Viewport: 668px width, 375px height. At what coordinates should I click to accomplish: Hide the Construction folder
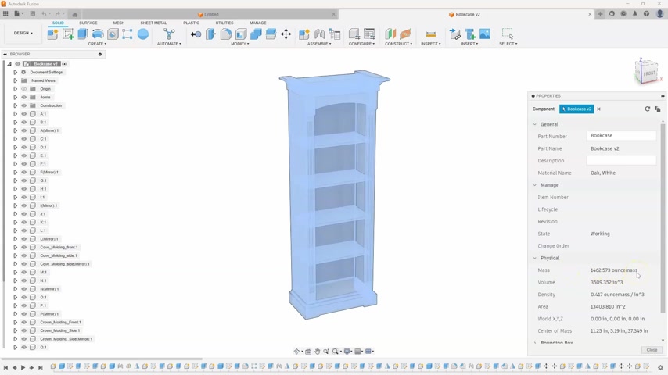click(x=23, y=105)
